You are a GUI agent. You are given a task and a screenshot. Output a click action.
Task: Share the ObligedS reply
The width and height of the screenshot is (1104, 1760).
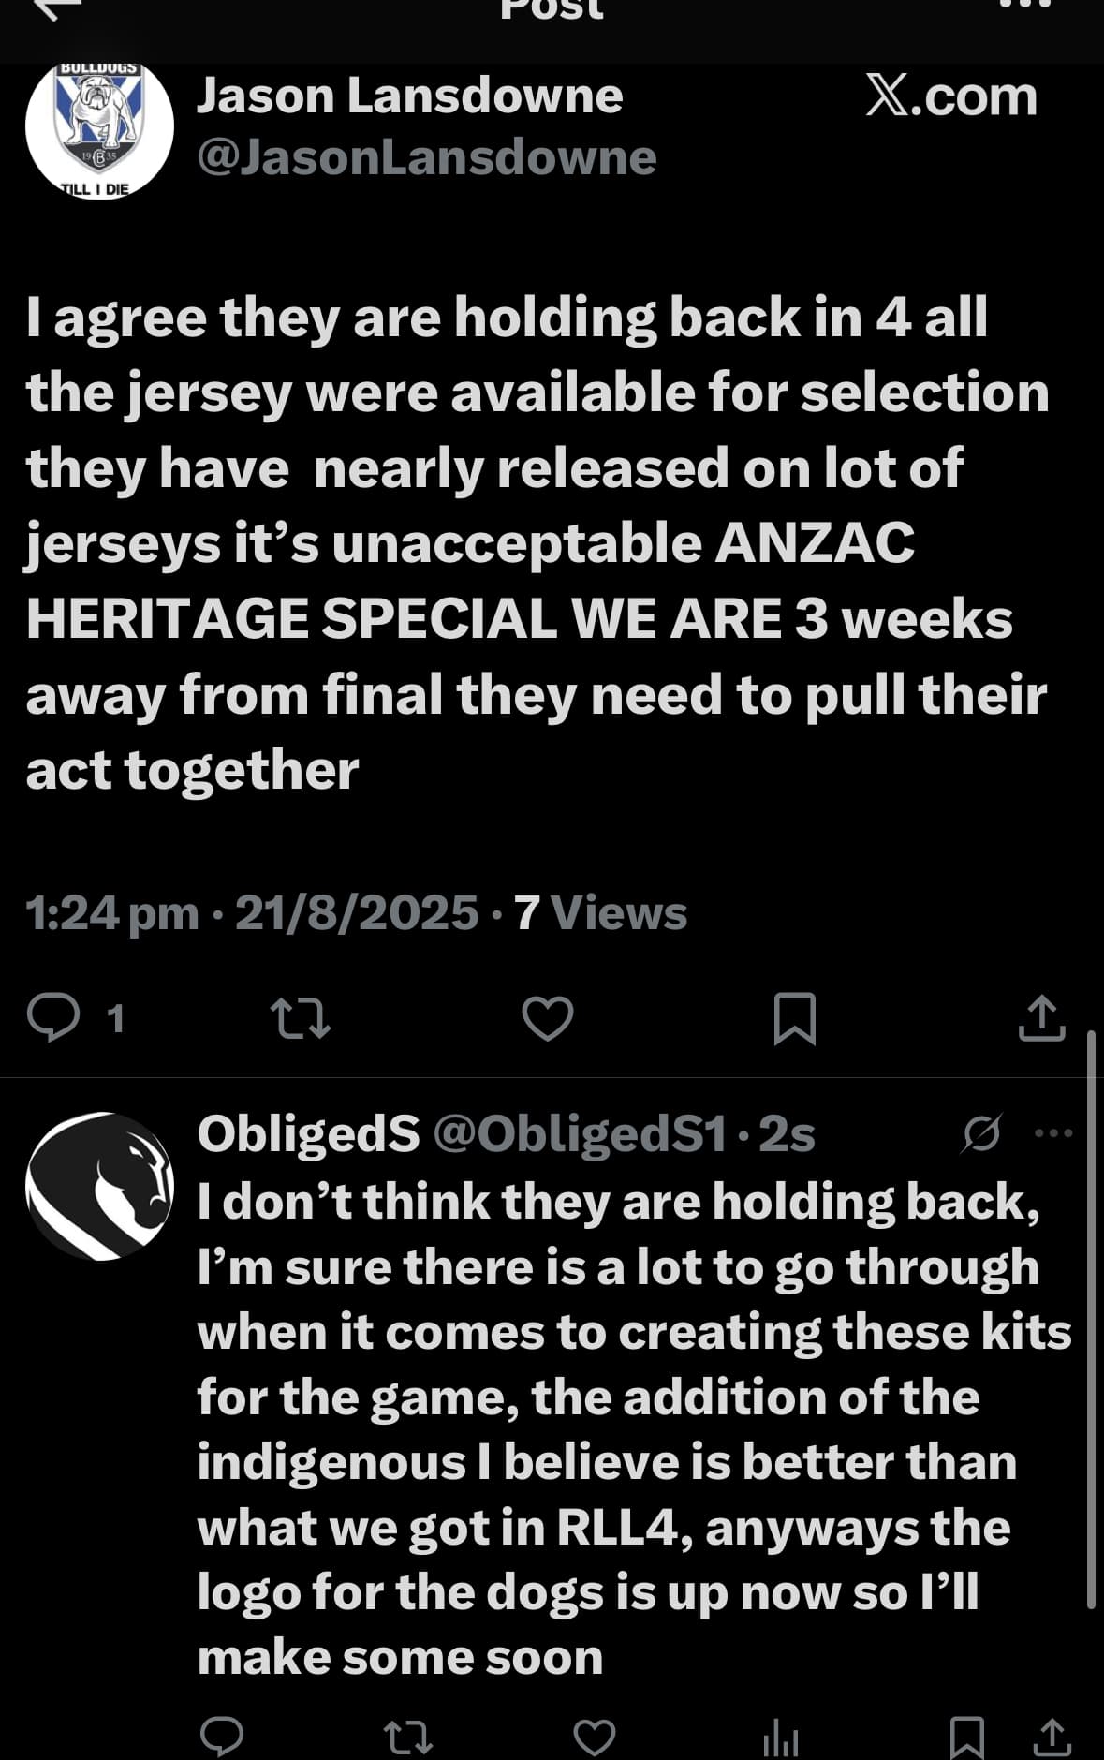pyautogui.click(x=1052, y=1738)
